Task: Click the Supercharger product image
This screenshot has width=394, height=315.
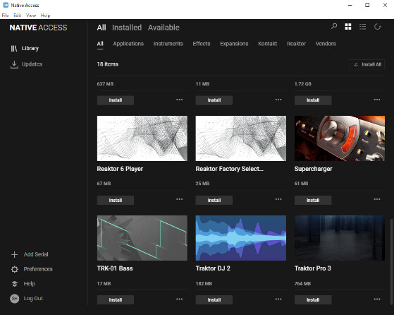Action: click(340, 138)
